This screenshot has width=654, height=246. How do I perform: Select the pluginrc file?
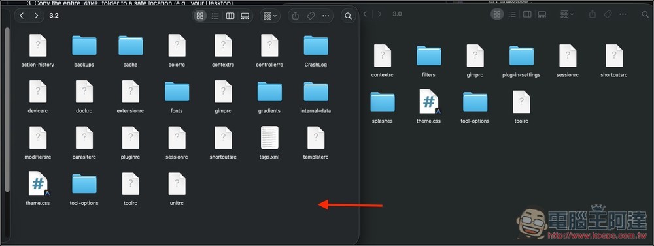pyautogui.click(x=130, y=142)
